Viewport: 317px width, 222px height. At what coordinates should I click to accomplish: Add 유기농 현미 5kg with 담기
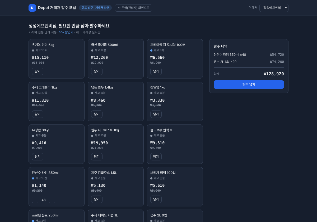pyautogui.click(x=38, y=71)
